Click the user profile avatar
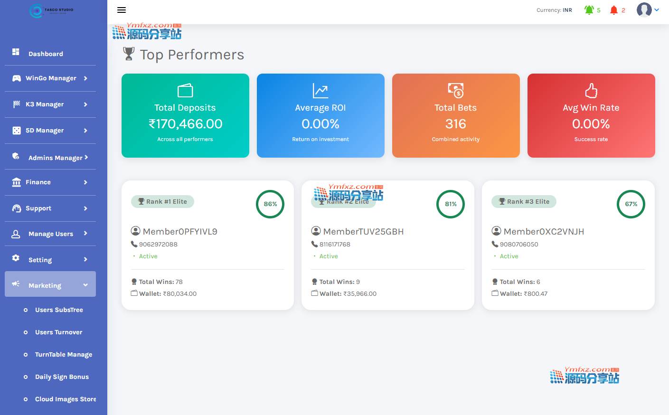This screenshot has height=415, width=669. pos(644,9)
